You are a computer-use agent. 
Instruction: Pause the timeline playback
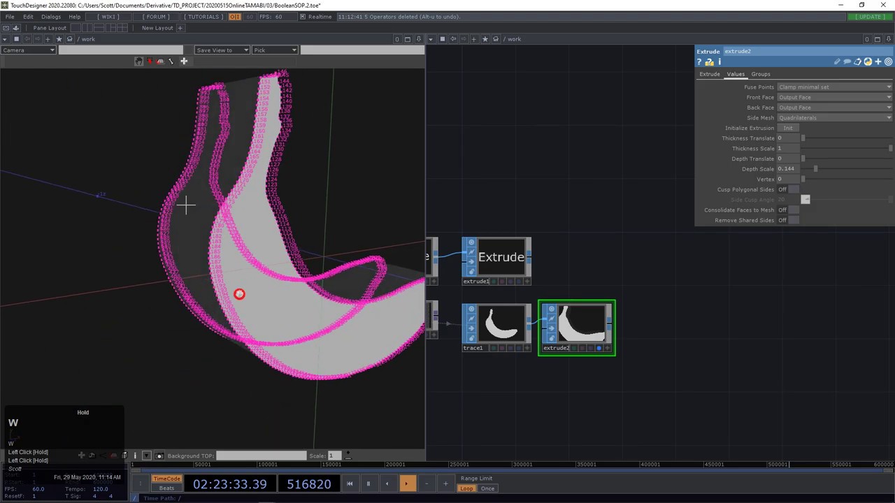click(368, 483)
